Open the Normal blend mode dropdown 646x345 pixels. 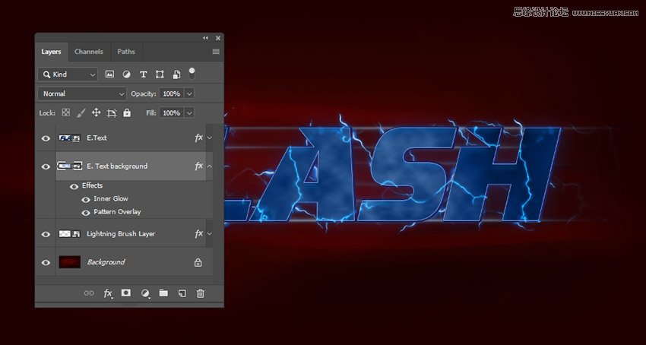click(82, 93)
